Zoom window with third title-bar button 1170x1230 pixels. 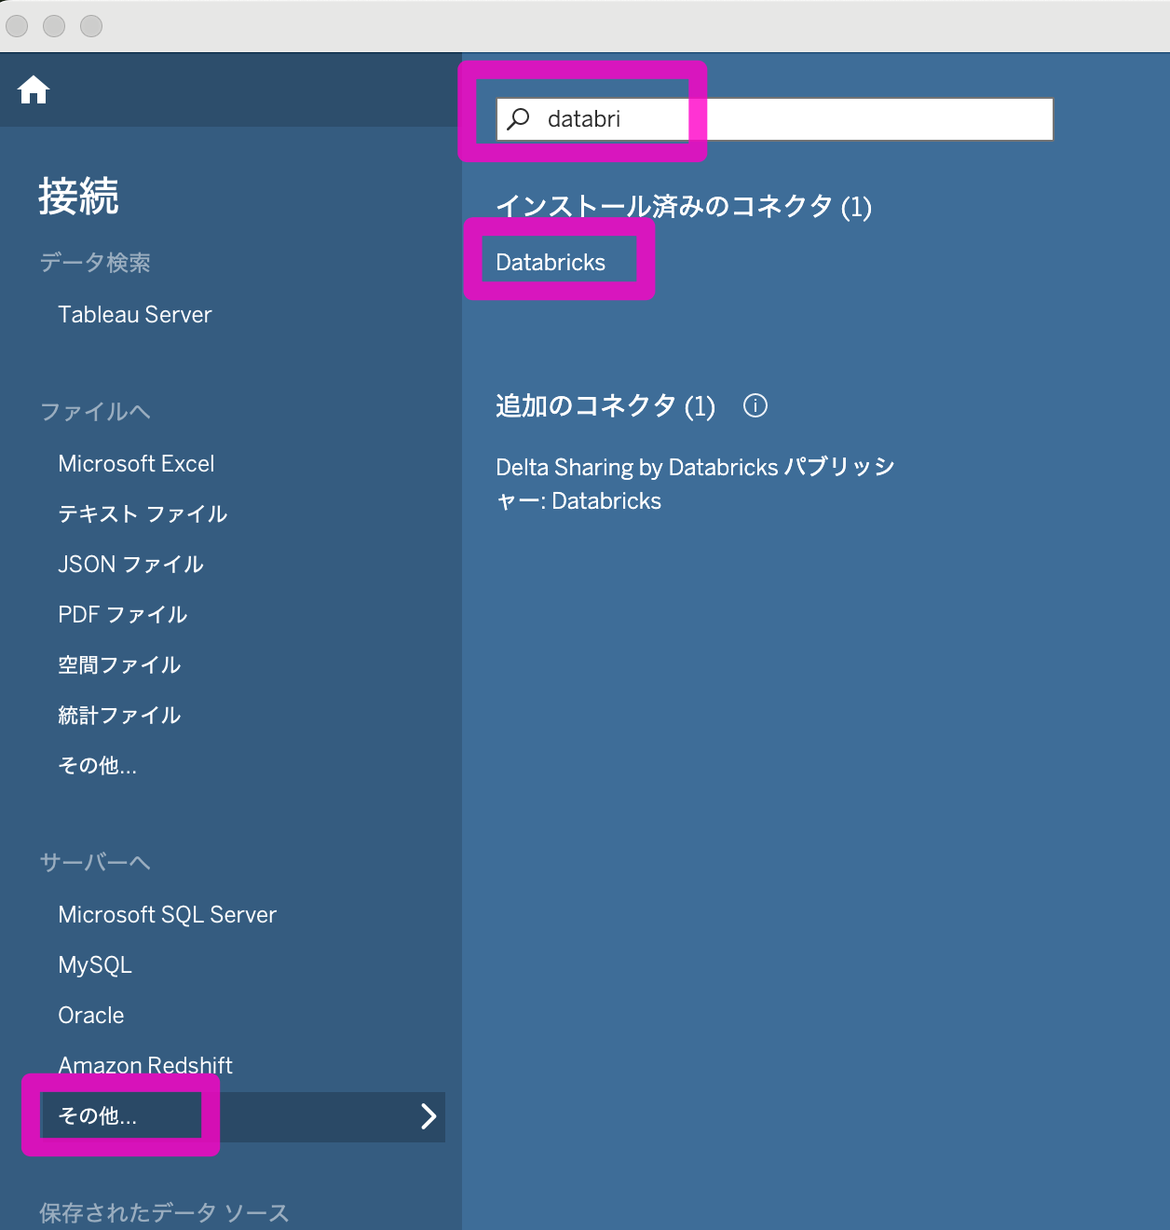click(91, 26)
